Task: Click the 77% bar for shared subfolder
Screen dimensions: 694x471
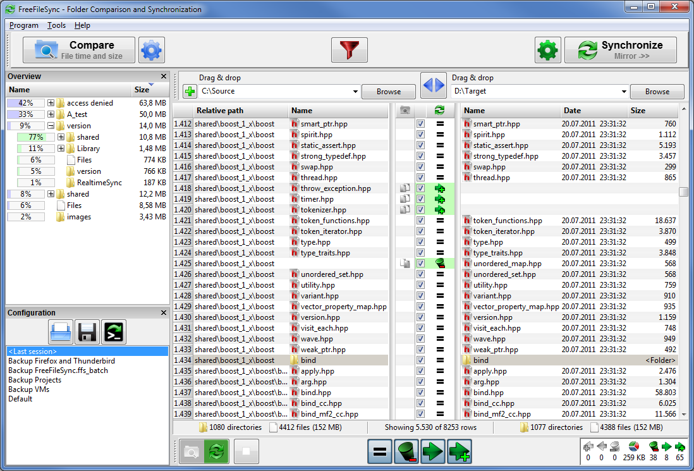Action: pyautogui.click(x=36, y=137)
